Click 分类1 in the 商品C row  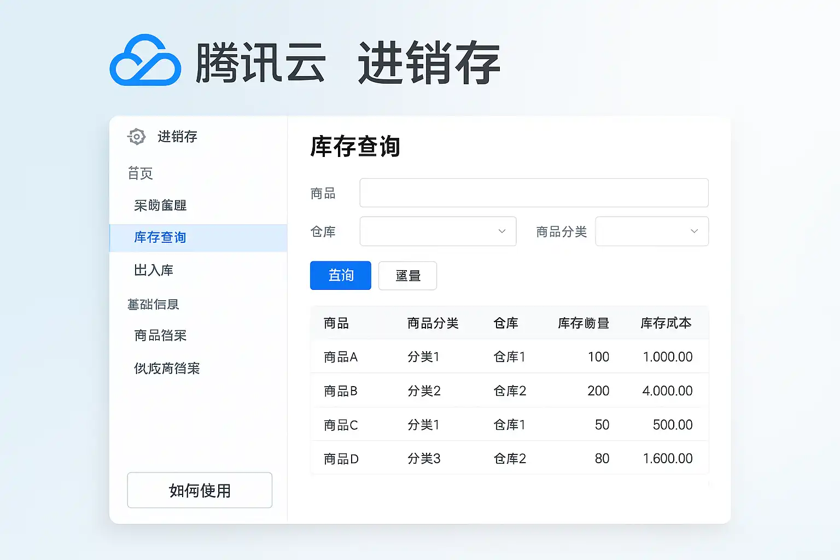point(423,425)
